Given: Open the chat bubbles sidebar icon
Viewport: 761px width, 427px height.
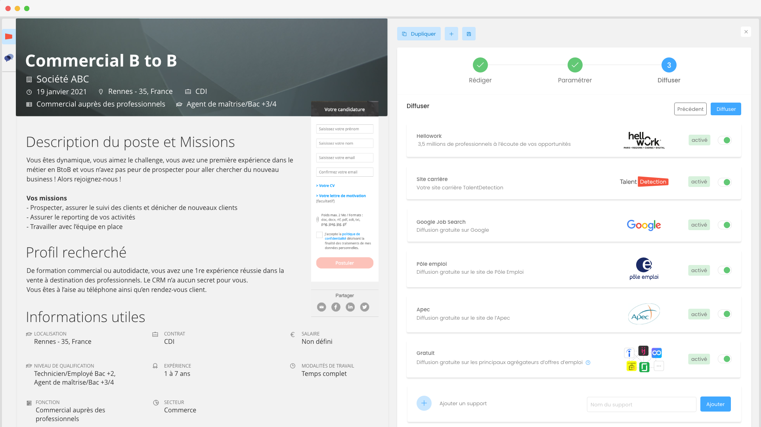Looking at the screenshot, I should click(9, 58).
